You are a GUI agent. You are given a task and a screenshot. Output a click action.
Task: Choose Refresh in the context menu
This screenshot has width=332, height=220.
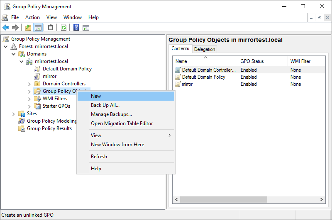(x=126, y=156)
